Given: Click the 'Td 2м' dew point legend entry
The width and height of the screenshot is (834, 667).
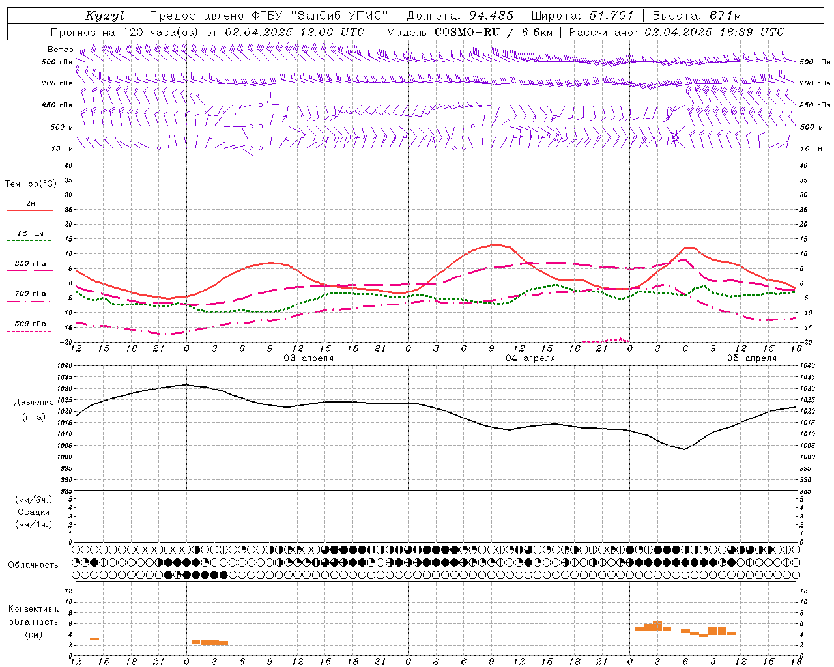Looking at the screenshot, I should pyautogui.click(x=31, y=233).
